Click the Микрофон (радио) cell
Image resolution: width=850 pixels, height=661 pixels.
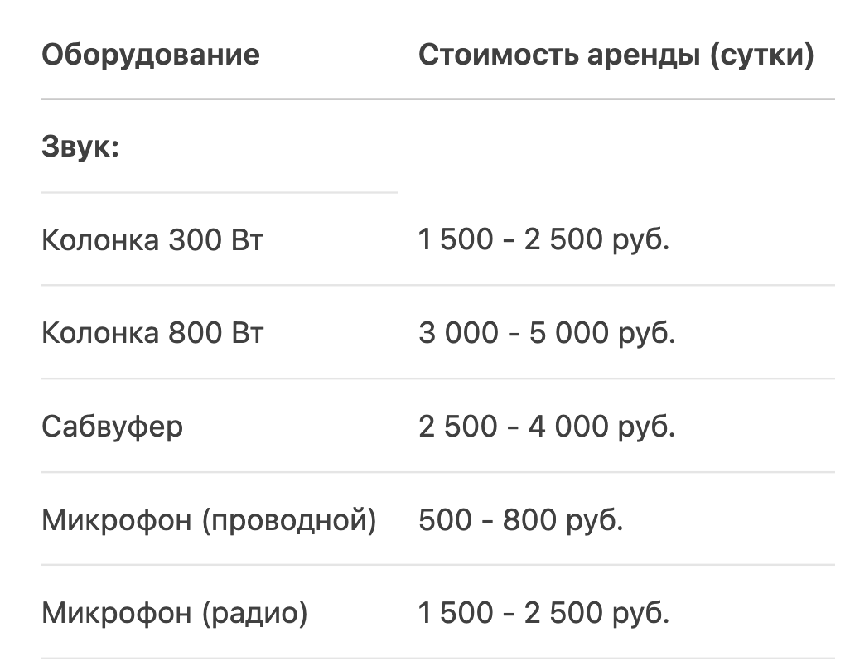(x=175, y=613)
